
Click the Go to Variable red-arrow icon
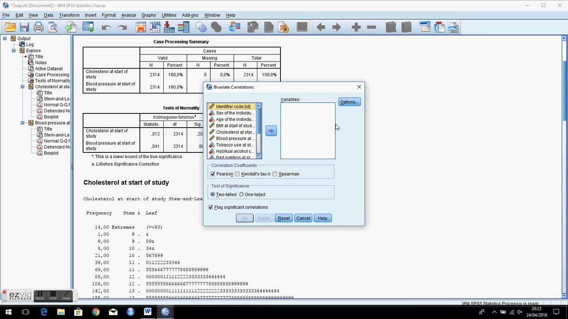click(x=169, y=27)
